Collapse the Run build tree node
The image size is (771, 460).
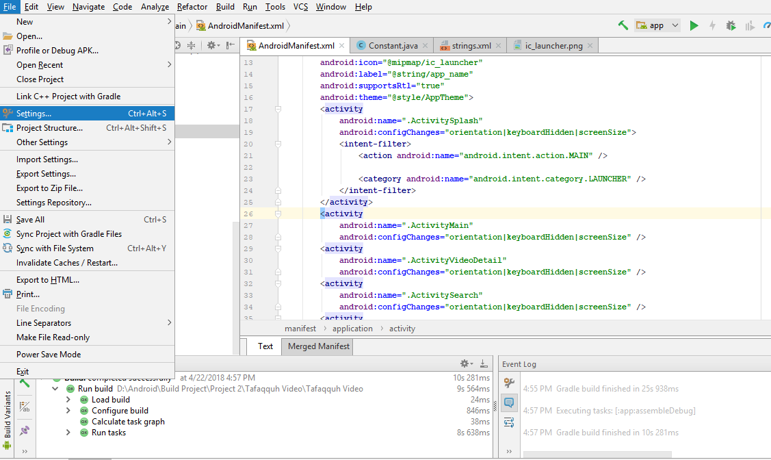pyautogui.click(x=55, y=389)
